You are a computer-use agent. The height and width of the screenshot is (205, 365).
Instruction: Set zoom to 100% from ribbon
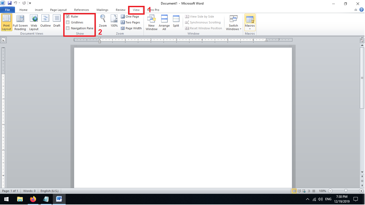114,21
